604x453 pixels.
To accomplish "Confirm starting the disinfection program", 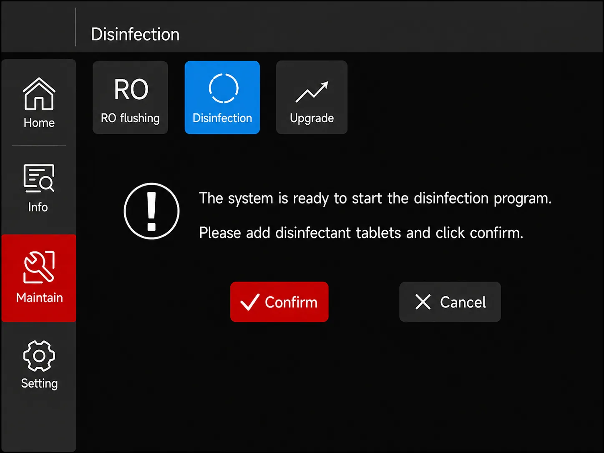I will (x=279, y=302).
